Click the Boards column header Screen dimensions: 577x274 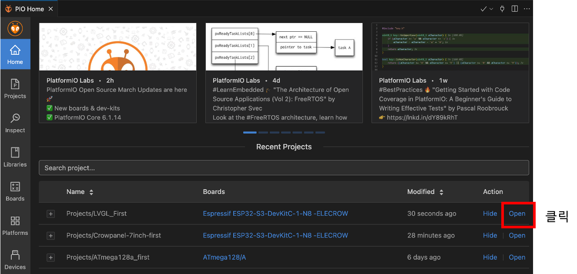[x=214, y=192]
